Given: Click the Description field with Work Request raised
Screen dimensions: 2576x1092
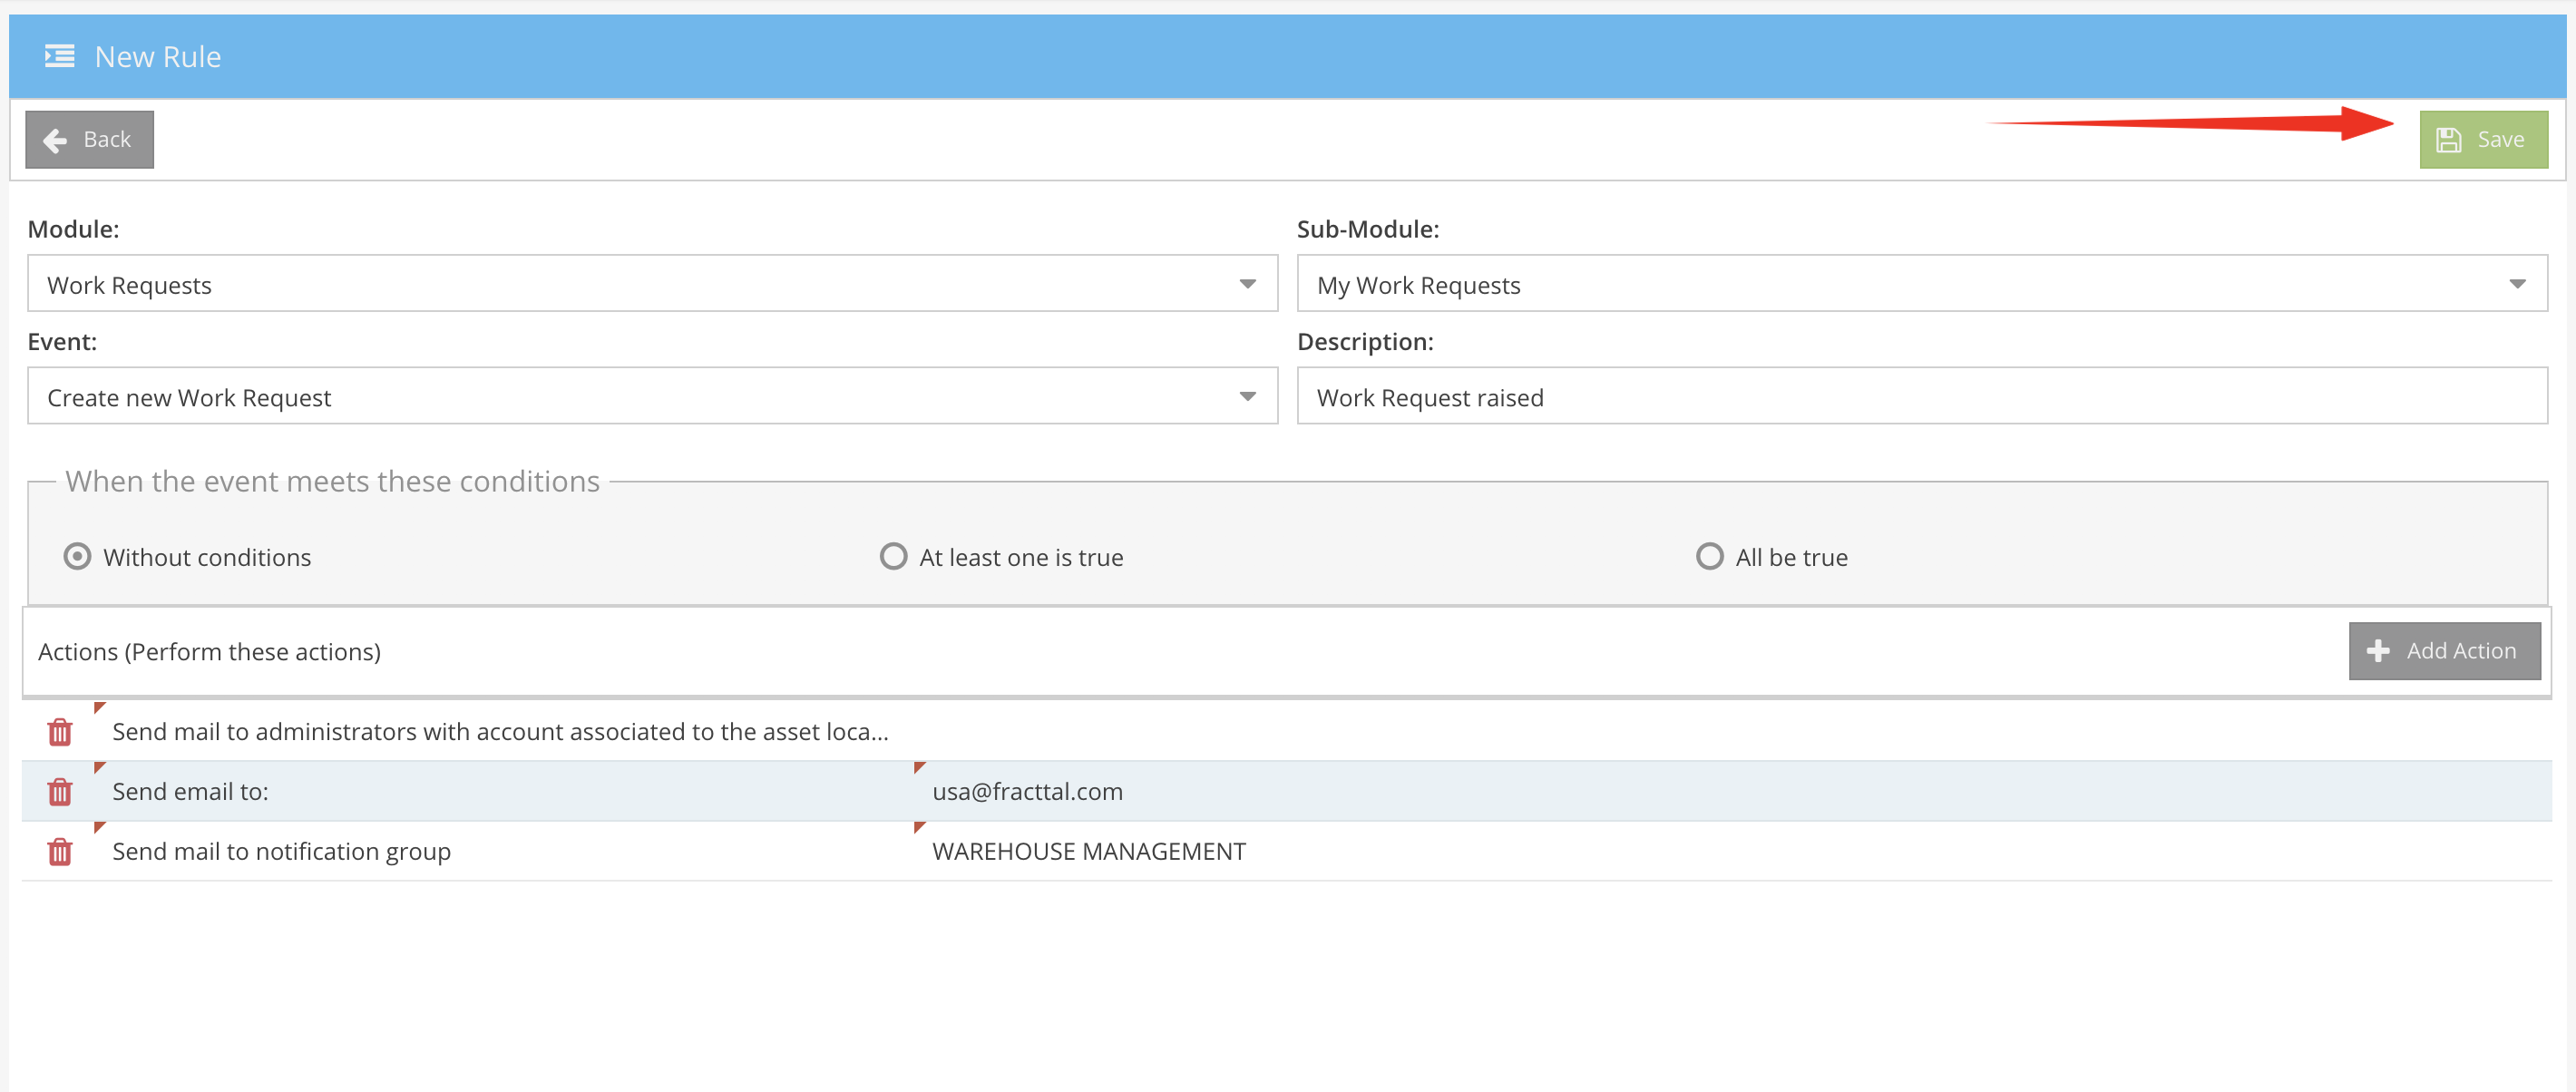Looking at the screenshot, I should tap(1920, 397).
